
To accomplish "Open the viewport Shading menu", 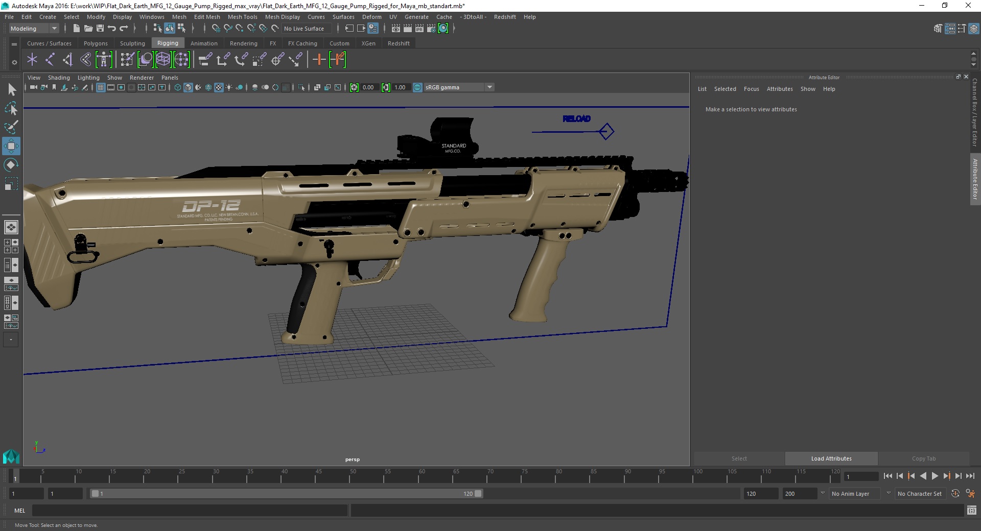I will coord(59,78).
